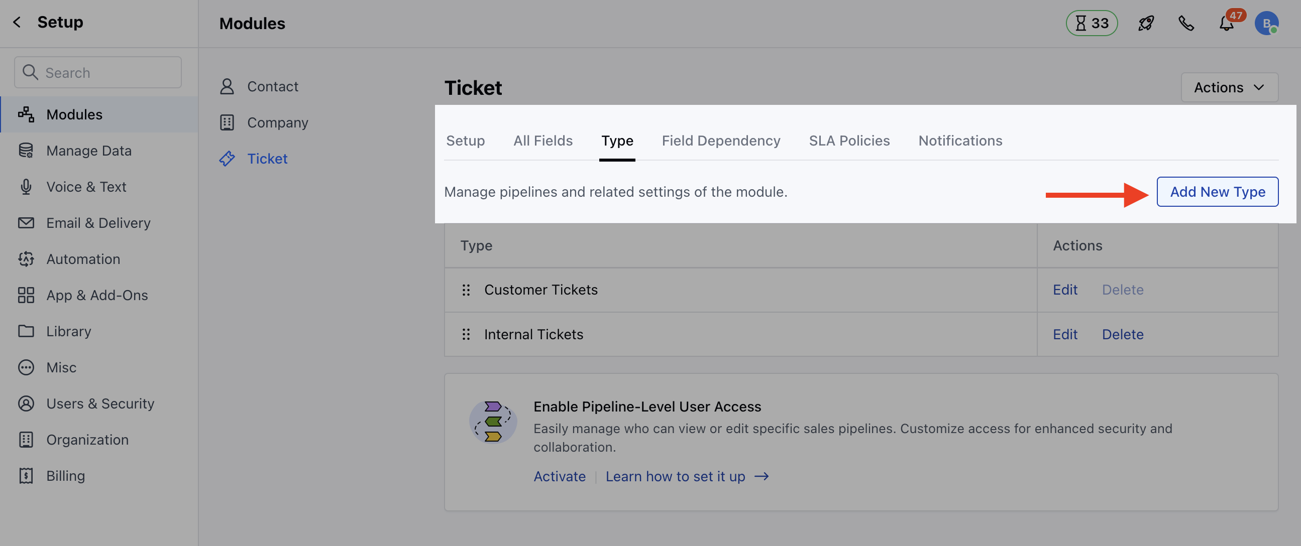Open Automation using its gear-cycle icon
The height and width of the screenshot is (546, 1301).
(x=26, y=259)
